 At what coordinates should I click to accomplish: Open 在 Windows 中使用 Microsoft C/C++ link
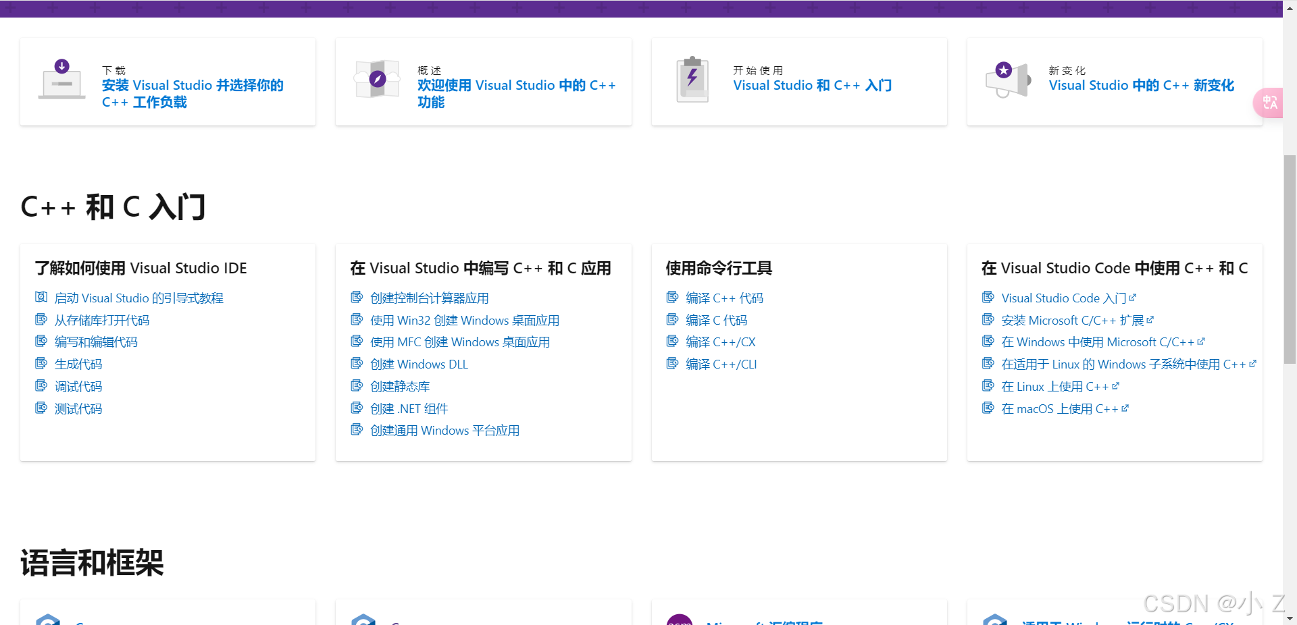[1103, 342]
